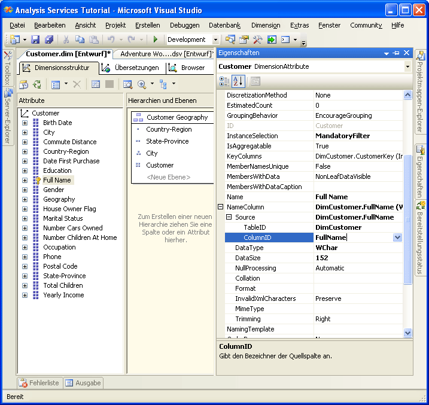Click the zoom magnifier icon

coord(142,84)
